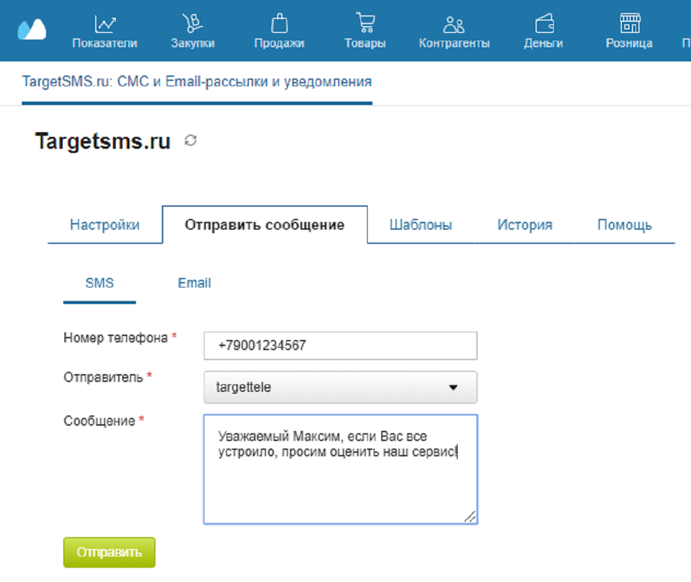Viewport: 691px width, 582px height.
Task: Click the Показатели menu label
Action: pyautogui.click(x=105, y=43)
